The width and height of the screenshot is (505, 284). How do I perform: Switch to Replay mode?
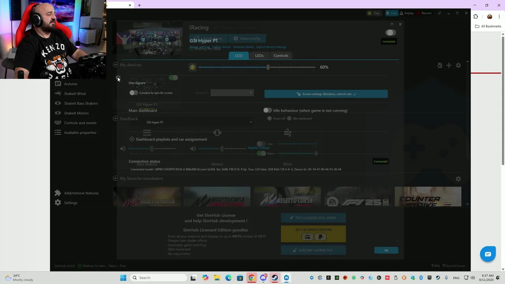(x=407, y=13)
